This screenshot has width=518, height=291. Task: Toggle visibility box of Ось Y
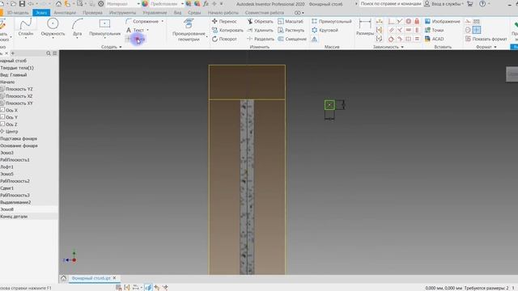pyautogui.click(x=2, y=117)
